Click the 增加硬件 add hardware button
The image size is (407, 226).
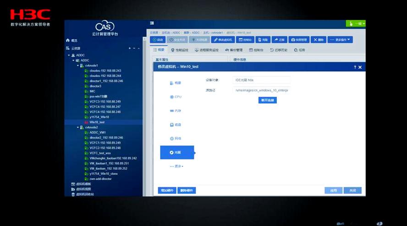coord(166,190)
